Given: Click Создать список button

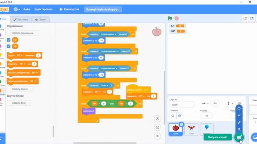Looking at the screenshot, I should [20, 89].
